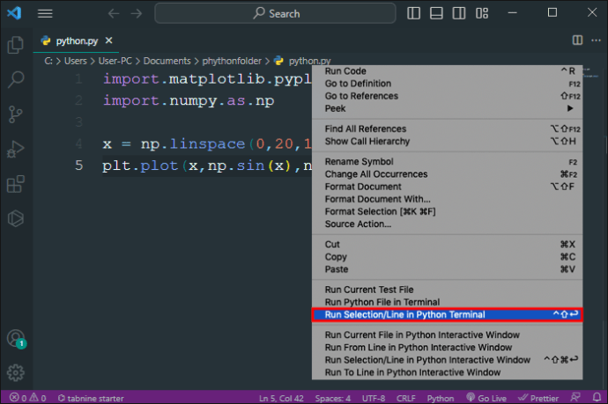Toggle the bottom panel layout icon

[x=436, y=13]
